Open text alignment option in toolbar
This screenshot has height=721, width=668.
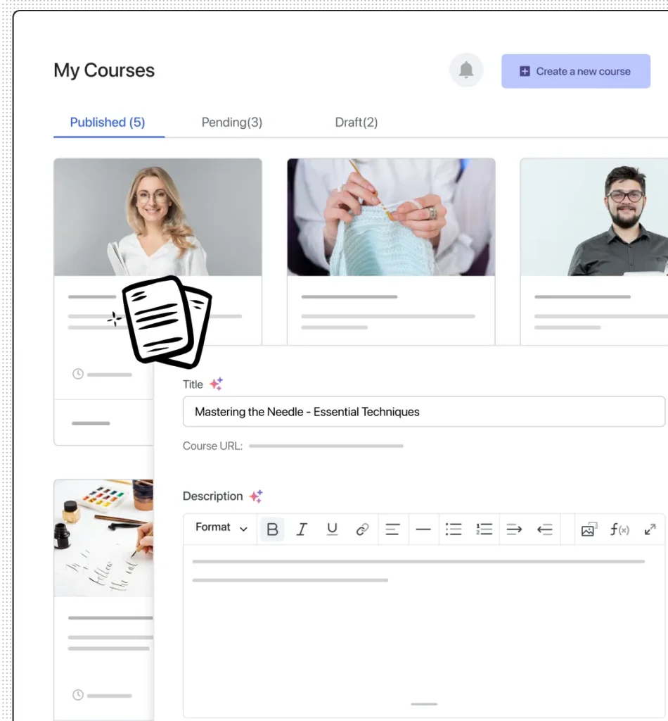pos(392,529)
